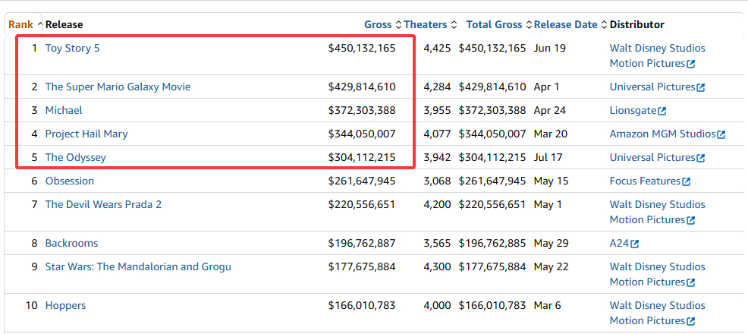Open the Hoppers release link

click(x=65, y=305)
